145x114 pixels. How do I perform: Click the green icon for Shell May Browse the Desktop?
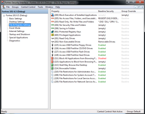(x=52, y=65)
